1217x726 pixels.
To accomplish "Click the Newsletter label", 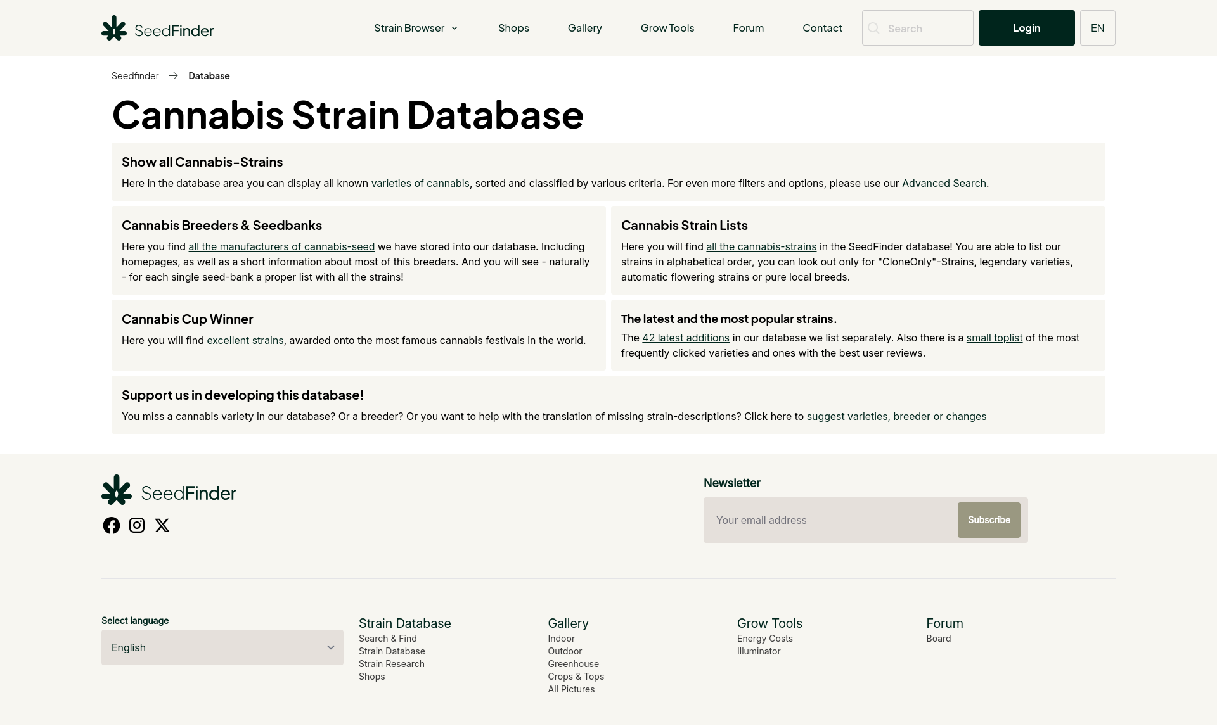I will [x=731, y=483].
